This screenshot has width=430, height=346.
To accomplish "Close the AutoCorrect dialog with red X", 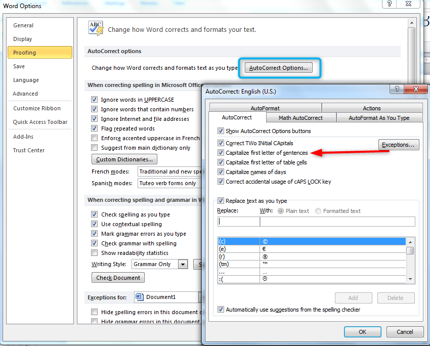I will click(416, 89).
